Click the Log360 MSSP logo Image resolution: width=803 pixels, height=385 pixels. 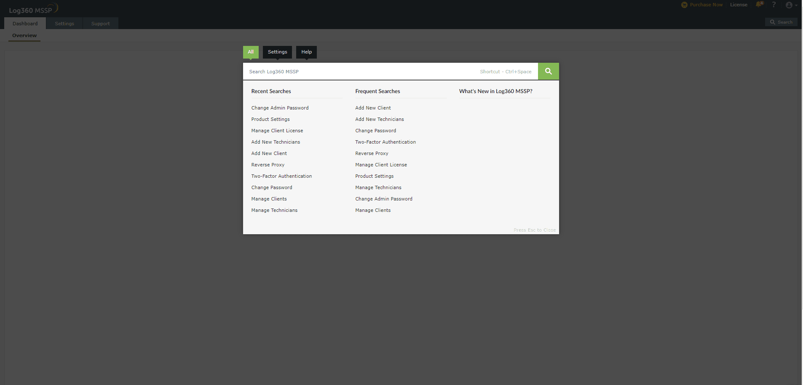(x=33, y=9)
